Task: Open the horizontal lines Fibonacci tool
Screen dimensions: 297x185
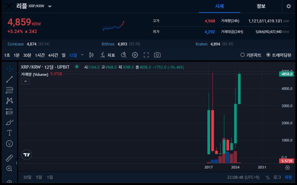Action: [10, 90]
